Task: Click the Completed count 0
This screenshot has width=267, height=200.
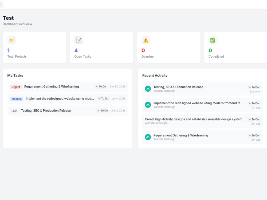Action: tap(210, 50)
